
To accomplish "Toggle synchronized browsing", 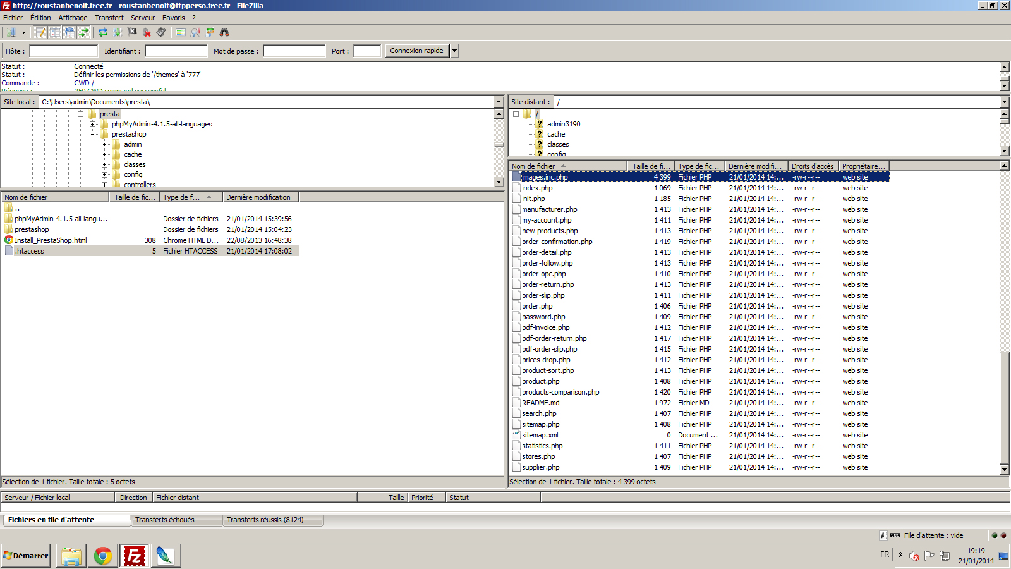I will click(210, 32).
